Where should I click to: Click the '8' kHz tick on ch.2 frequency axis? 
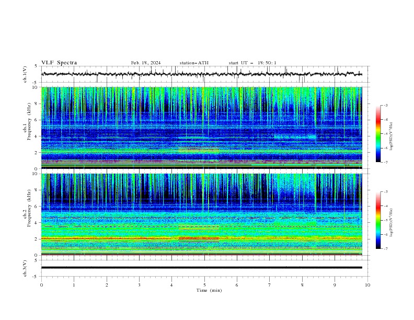point(37,190)
